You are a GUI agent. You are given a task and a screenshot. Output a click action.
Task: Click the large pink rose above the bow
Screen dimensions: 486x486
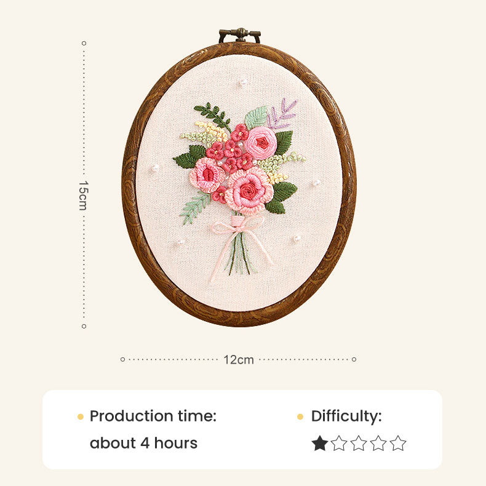[249, 190]
